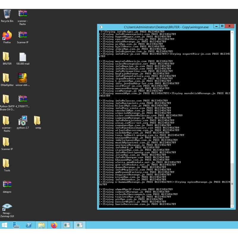Open the Start menu
This screenshot has height=238, width=238.
pyautogui.click(x=4, y=225)
